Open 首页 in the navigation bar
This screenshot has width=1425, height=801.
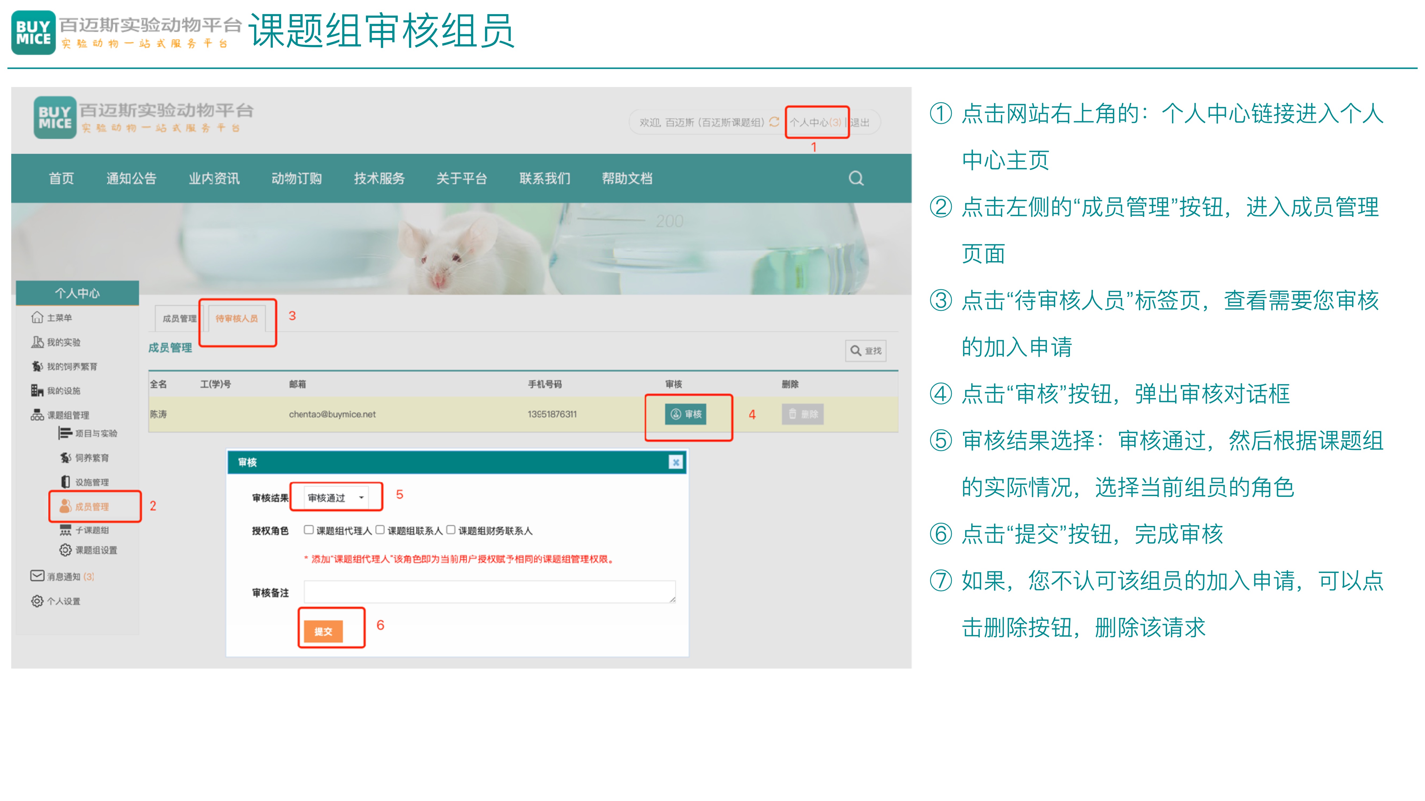coord(61,178)
